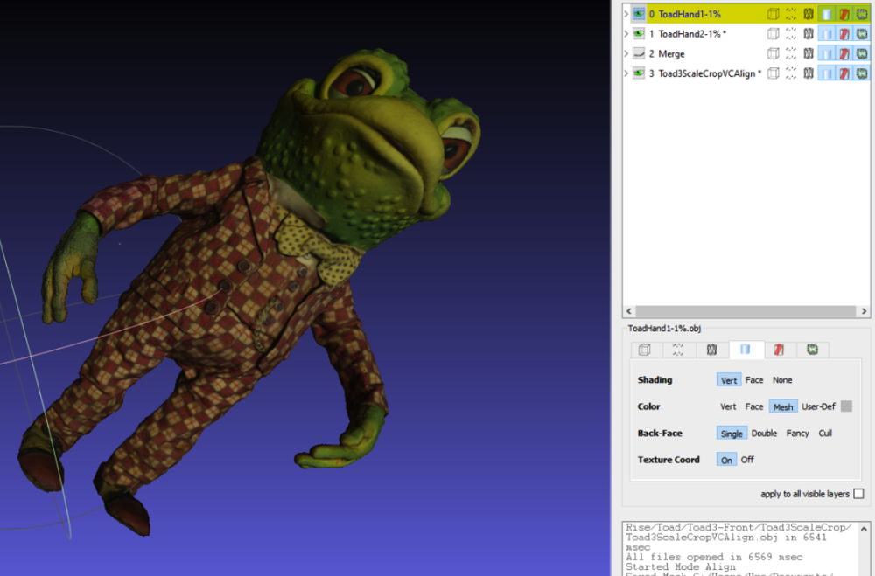
Task: Check 'apply to all visible layers' box
Action: [x=859, y=494]
